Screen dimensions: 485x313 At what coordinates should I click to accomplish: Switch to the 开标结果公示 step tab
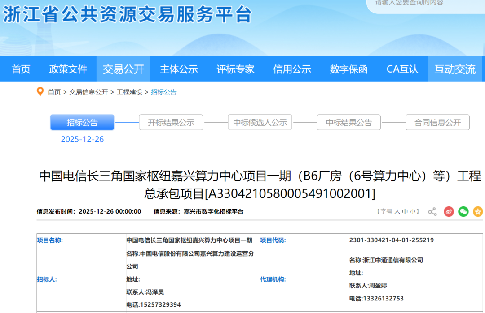point(171,123)
